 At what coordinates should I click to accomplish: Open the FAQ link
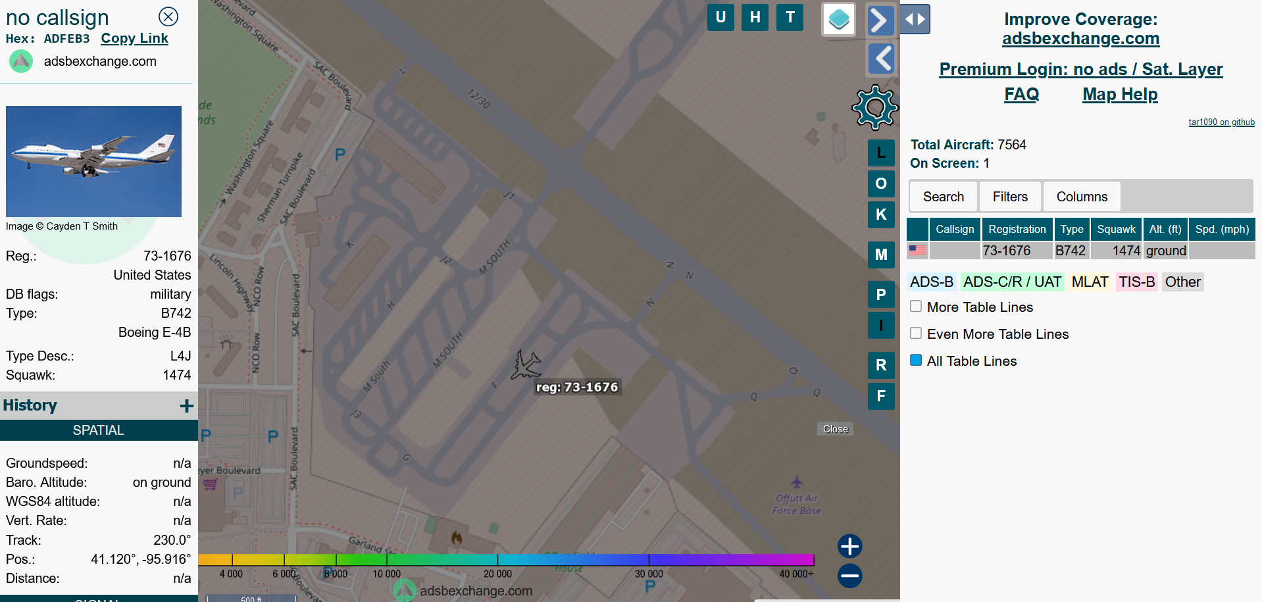tap(1021, 94)
